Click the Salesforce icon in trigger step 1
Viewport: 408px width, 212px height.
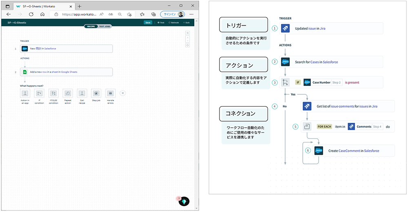(x=25, y=48)
